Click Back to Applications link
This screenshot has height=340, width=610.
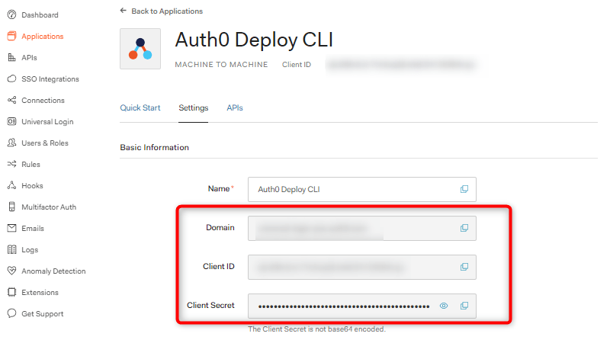(x=167, y=11)
